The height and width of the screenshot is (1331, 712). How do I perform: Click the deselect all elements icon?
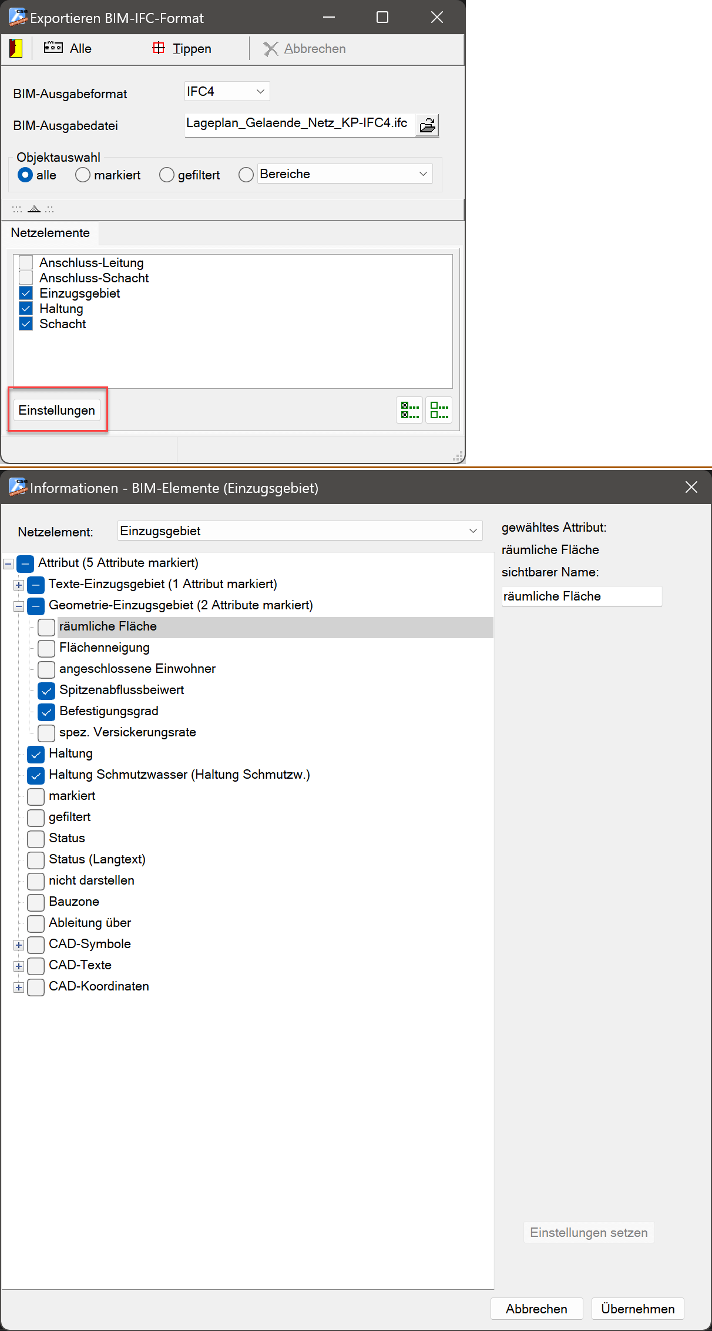point(439,410)
